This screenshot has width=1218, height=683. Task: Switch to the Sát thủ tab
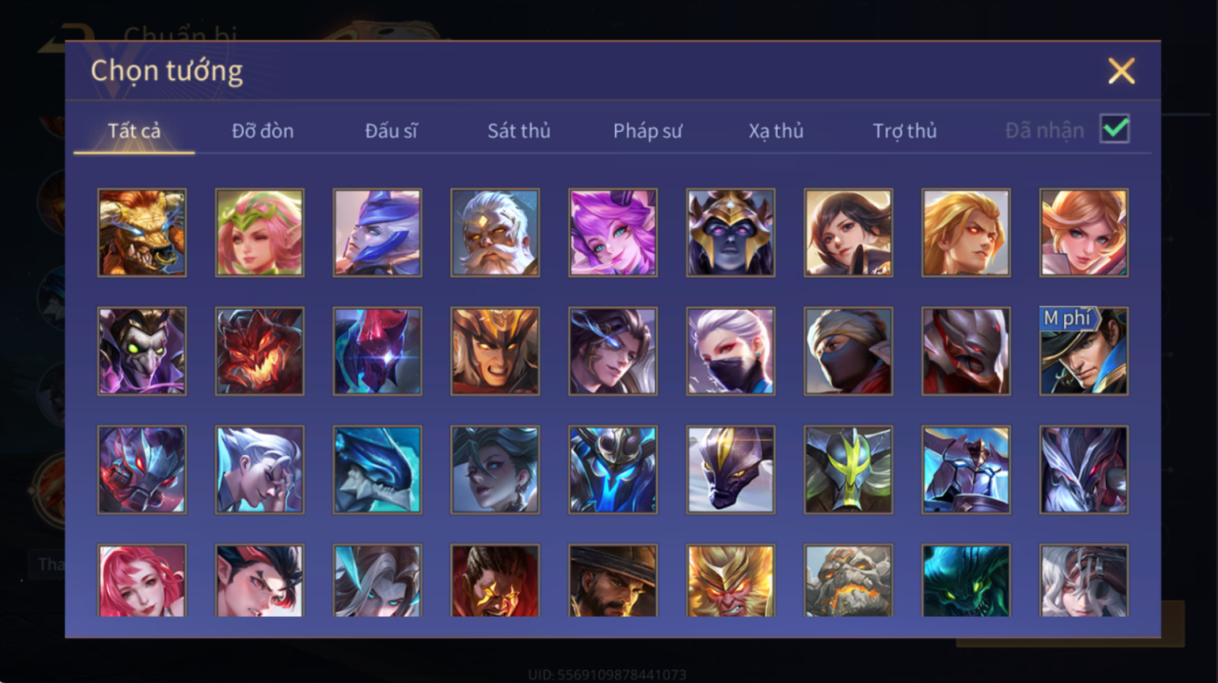pos(518,130)
